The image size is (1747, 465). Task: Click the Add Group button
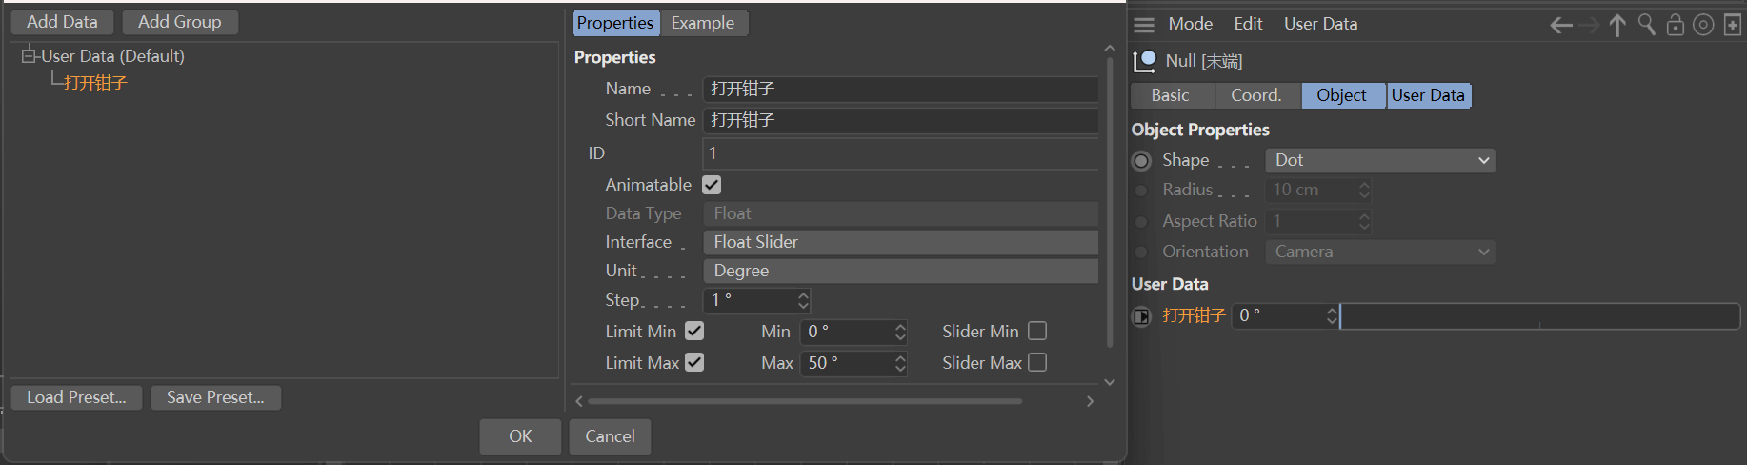point(180,22)
